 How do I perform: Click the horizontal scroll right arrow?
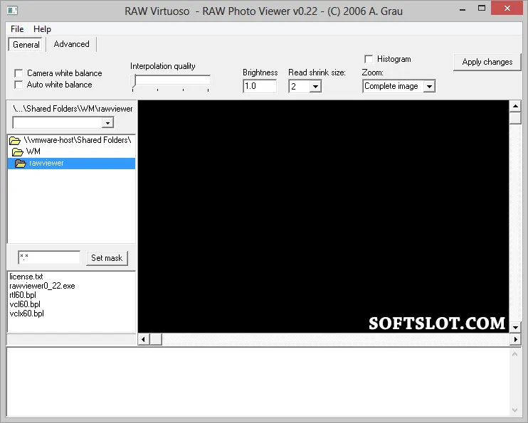click(x=515, y=339)
